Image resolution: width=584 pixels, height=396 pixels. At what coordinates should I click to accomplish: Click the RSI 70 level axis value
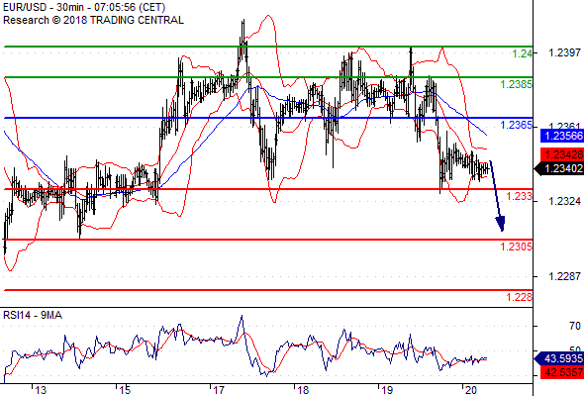[x=575, y=326]
